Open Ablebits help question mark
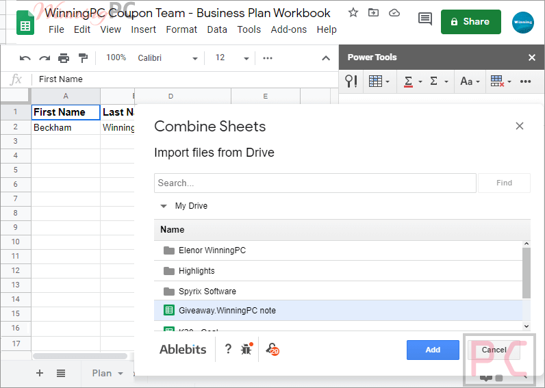 click(x=228, y=349)
